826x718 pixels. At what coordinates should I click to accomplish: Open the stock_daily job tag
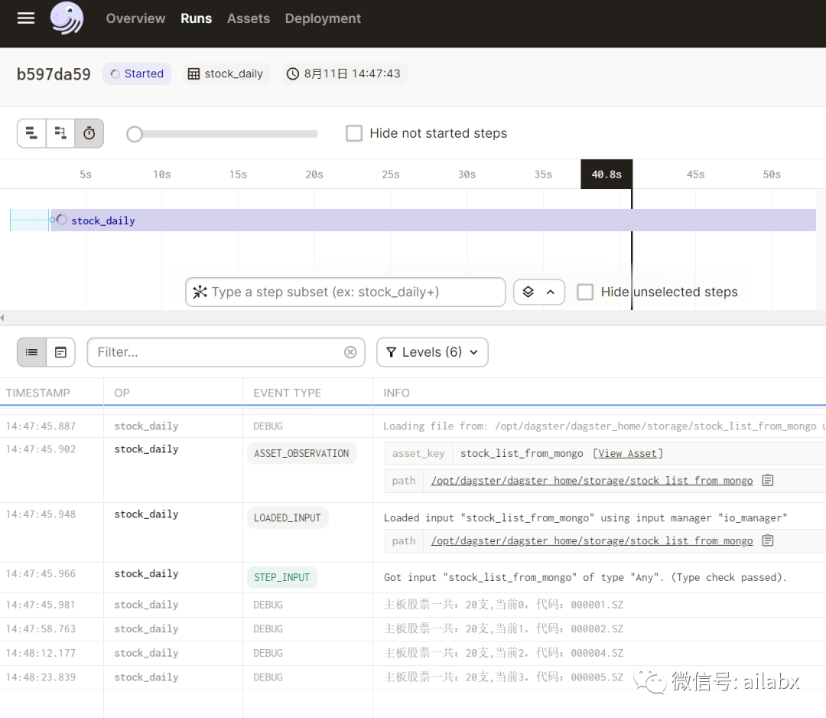tap(226, 73)
